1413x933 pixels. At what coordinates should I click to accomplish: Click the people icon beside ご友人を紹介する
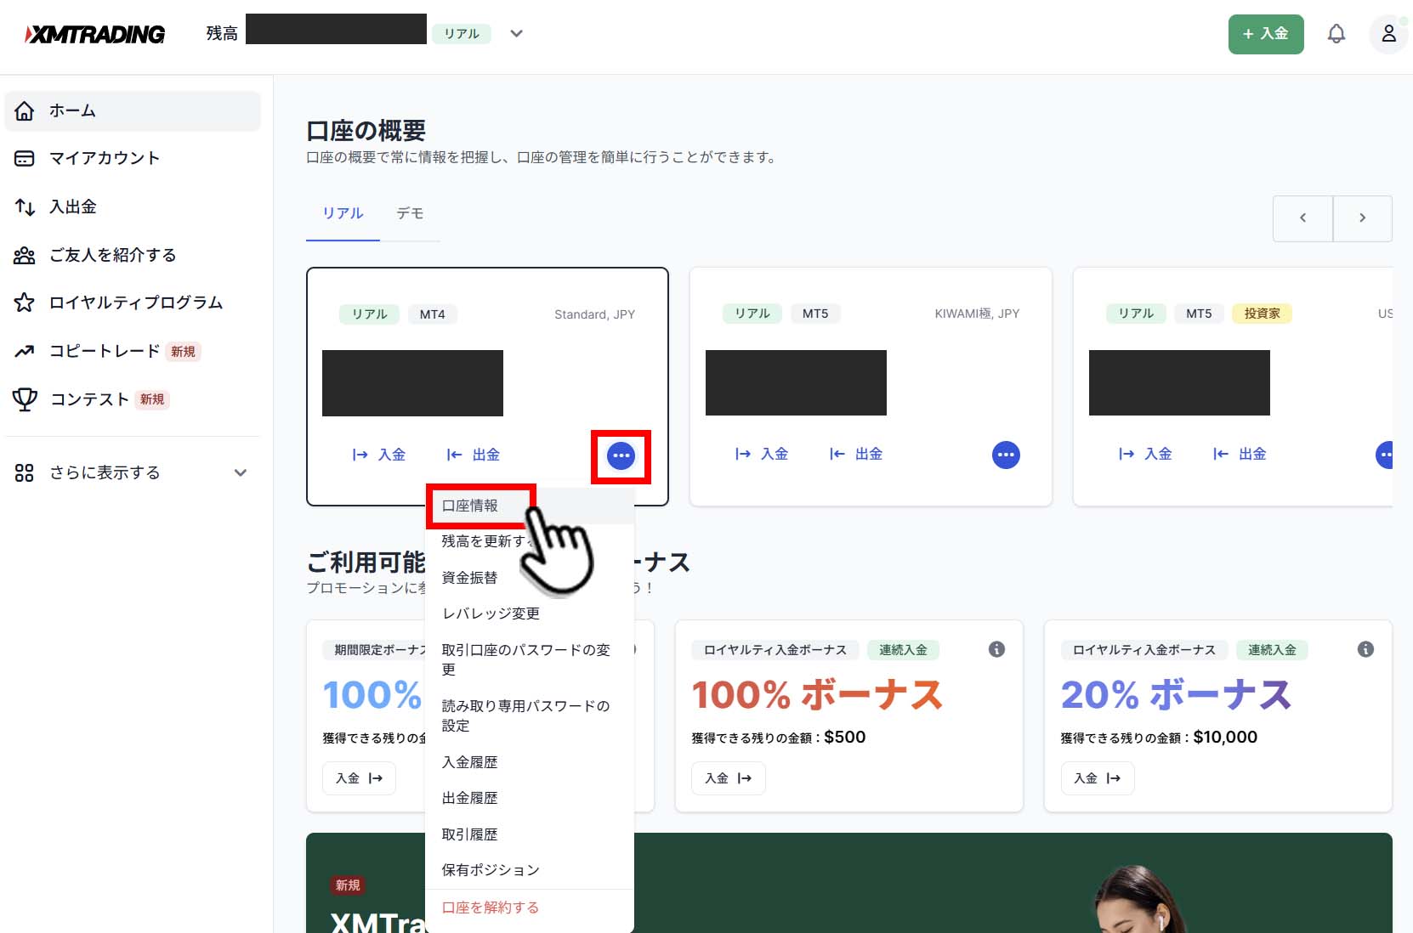[x=25, y=255]
